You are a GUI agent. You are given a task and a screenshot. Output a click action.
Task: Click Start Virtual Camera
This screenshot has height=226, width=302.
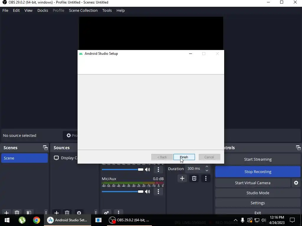pos(252,183)
